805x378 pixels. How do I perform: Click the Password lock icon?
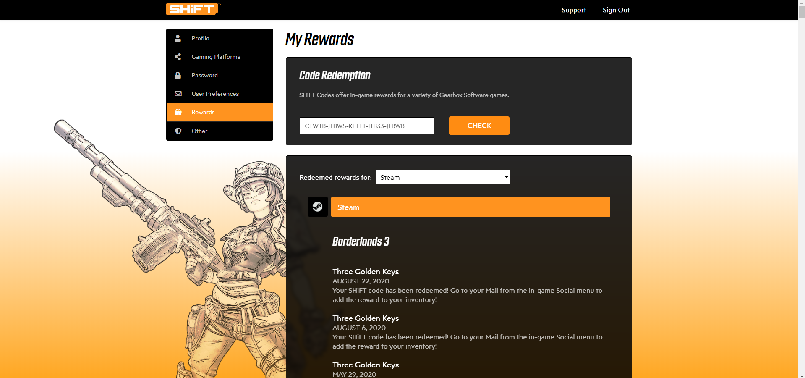coord(178,75)
